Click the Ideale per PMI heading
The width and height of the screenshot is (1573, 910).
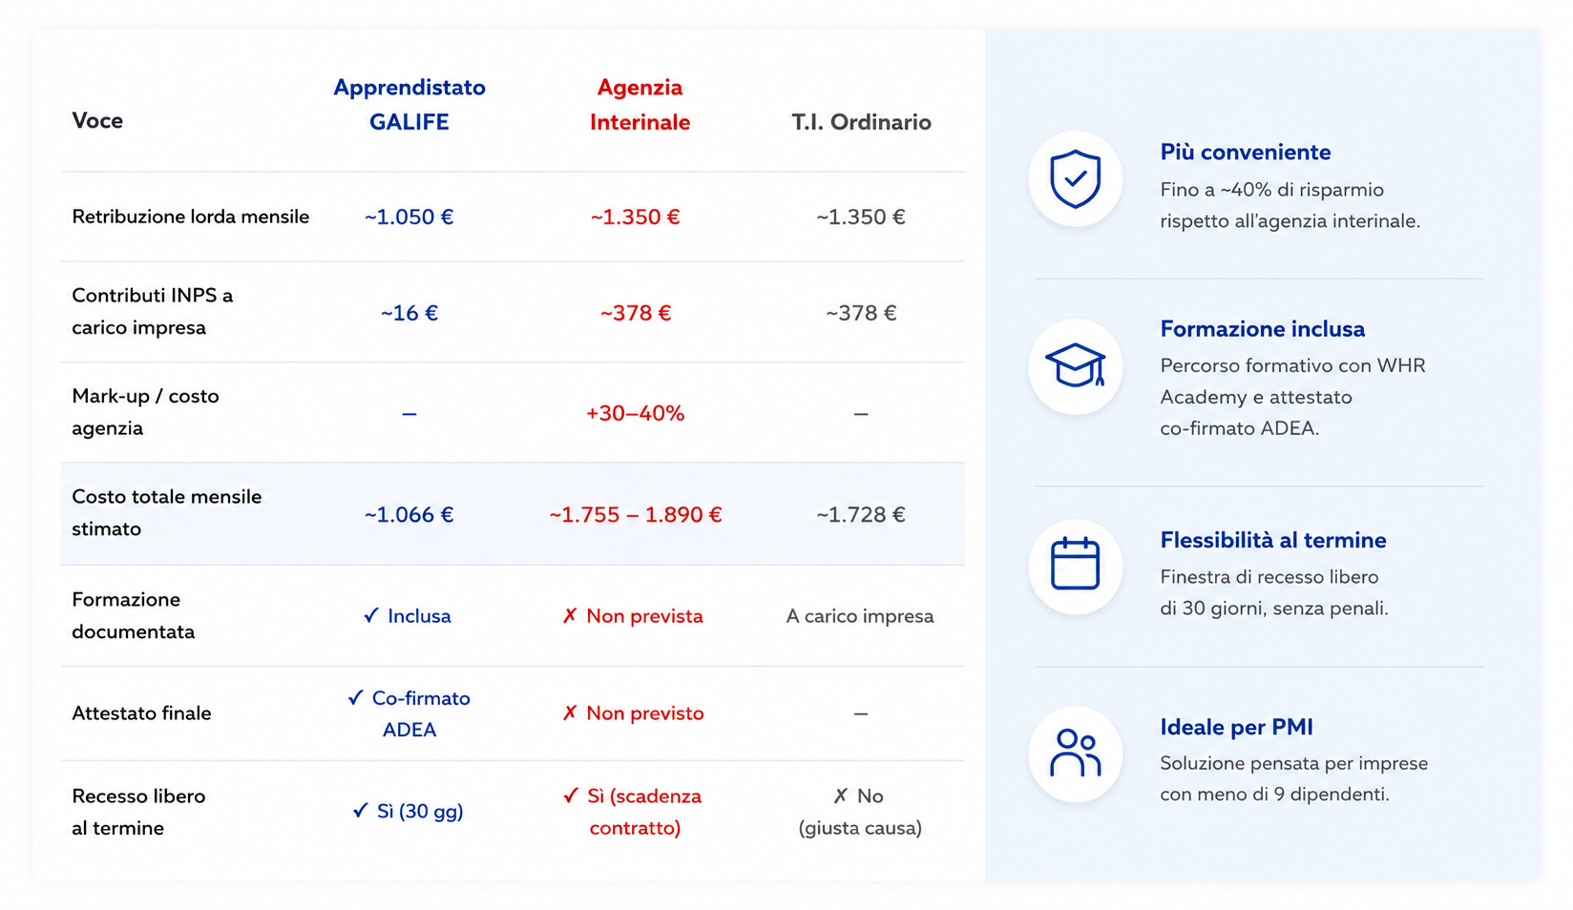coord(1236,727)
